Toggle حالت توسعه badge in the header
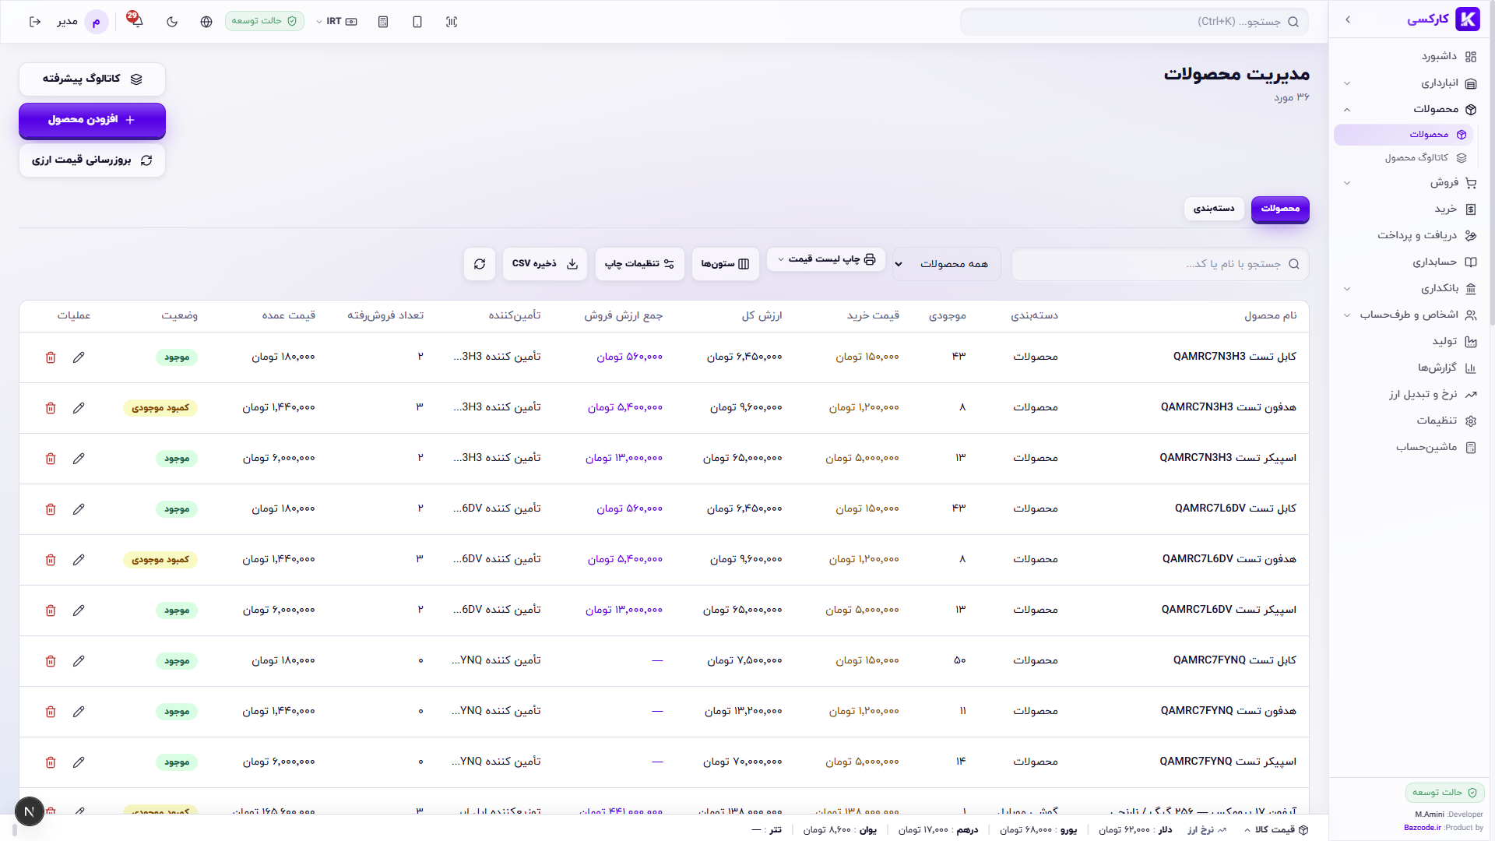Screen dimensions: 1495x841 [x=265, y=21]
